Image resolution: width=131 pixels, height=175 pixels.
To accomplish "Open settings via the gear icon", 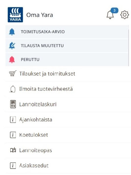I will click(x=124, y=15).
